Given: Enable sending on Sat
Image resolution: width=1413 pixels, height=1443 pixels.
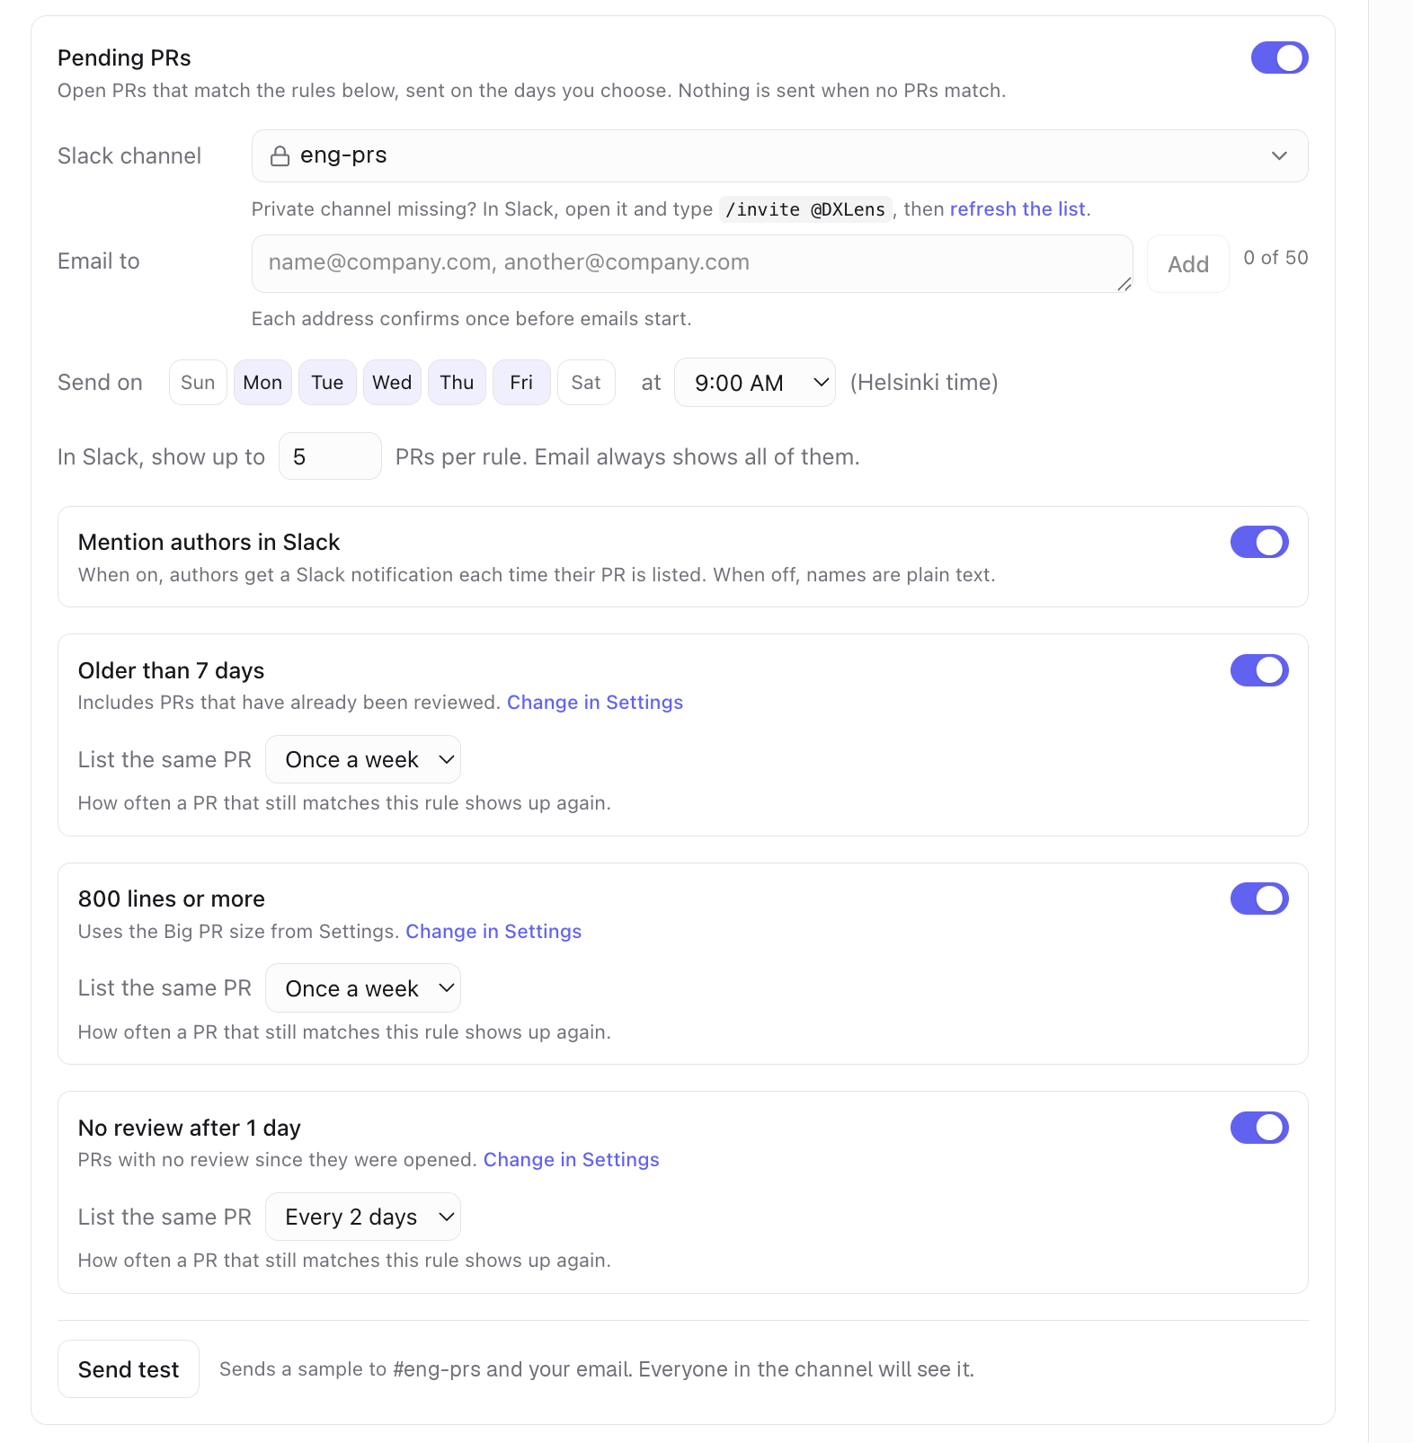Looking at the screenshot, I should click(x=586, y=383).
